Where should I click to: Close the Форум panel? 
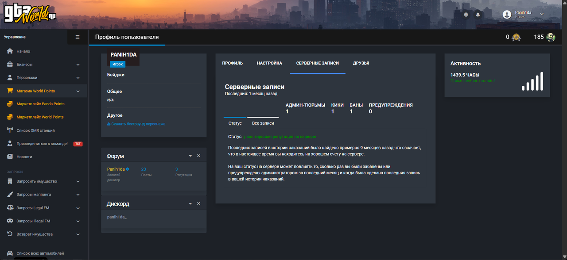tap(198, 156)
